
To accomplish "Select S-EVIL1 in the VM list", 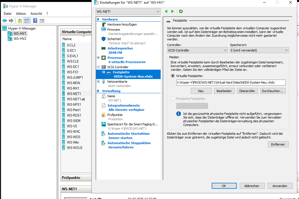I will [72, 56].
